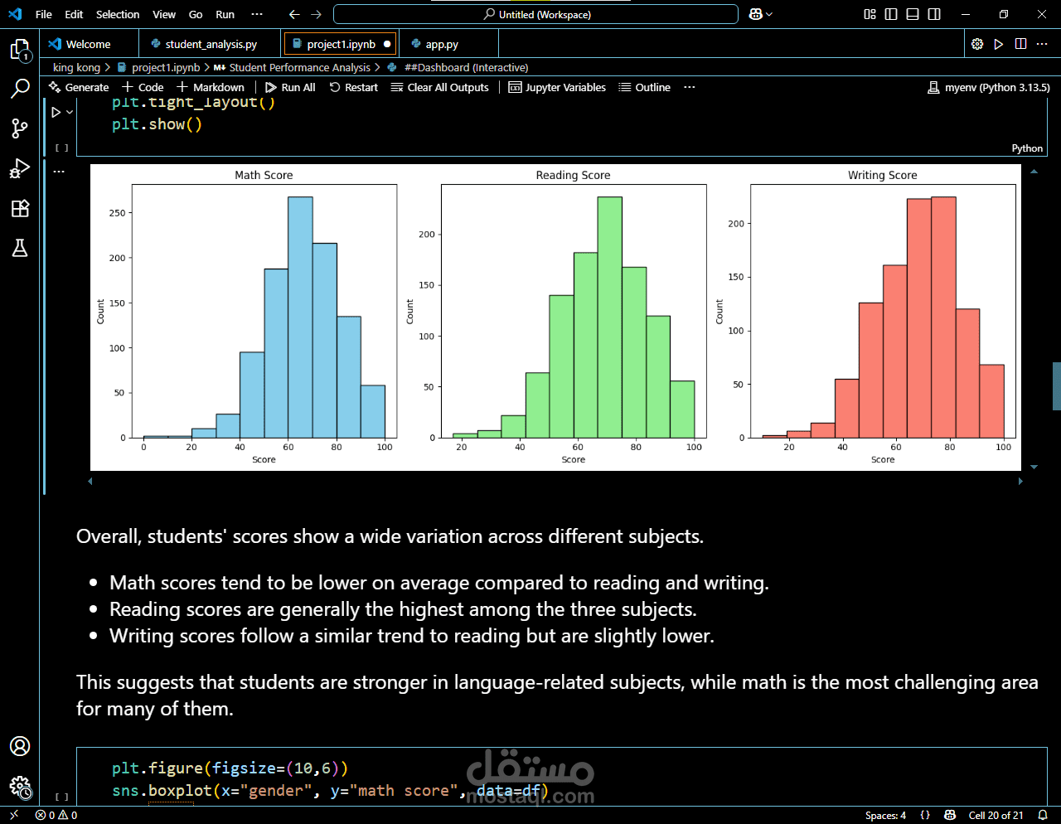Viewport: 1061px width, 824px height.
Task: Click the Untitled (Workspace) search box
Action: 535,14
